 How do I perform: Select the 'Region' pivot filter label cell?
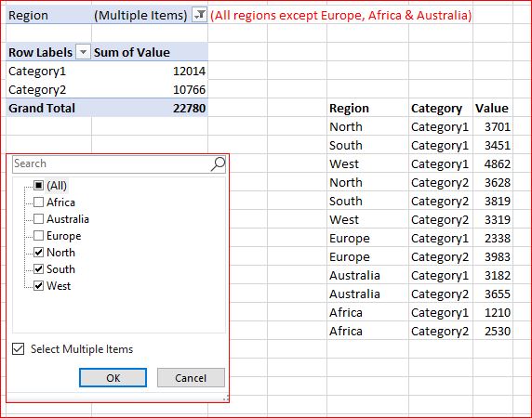pos(48,15)
